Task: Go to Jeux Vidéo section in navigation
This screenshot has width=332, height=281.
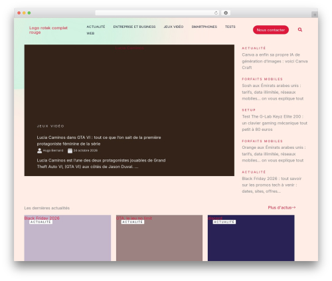Action: pyautogui.click(x=173, y=27)
